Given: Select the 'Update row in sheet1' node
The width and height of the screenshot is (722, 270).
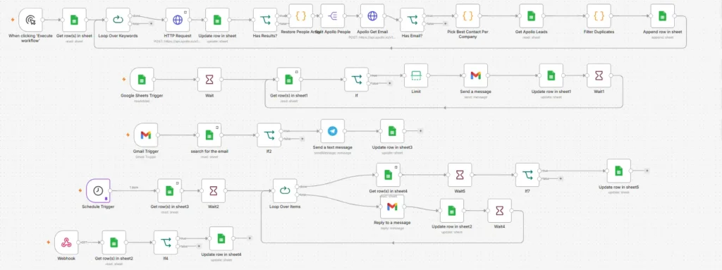Looking at the screenshot, I should pyautogui.click(x=551, y=75).
